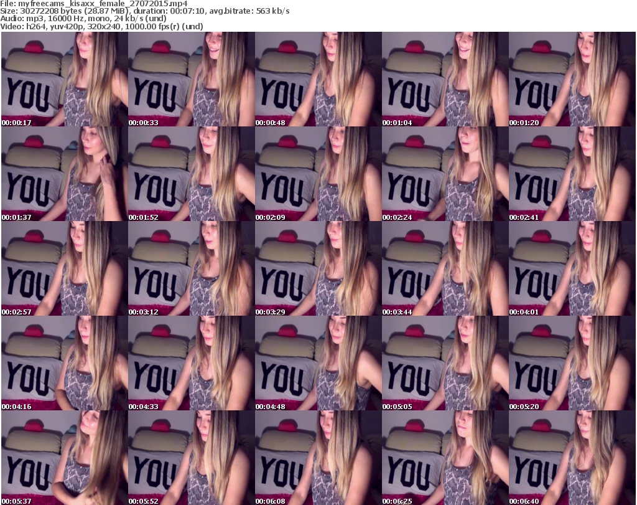Click the thumbnail frame at 00:06:25
637x505 pixels.
pyautogui.click(x=445, y=458)
